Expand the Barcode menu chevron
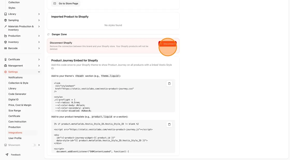Viewport: 290px width, 160px height. (39, 48)
